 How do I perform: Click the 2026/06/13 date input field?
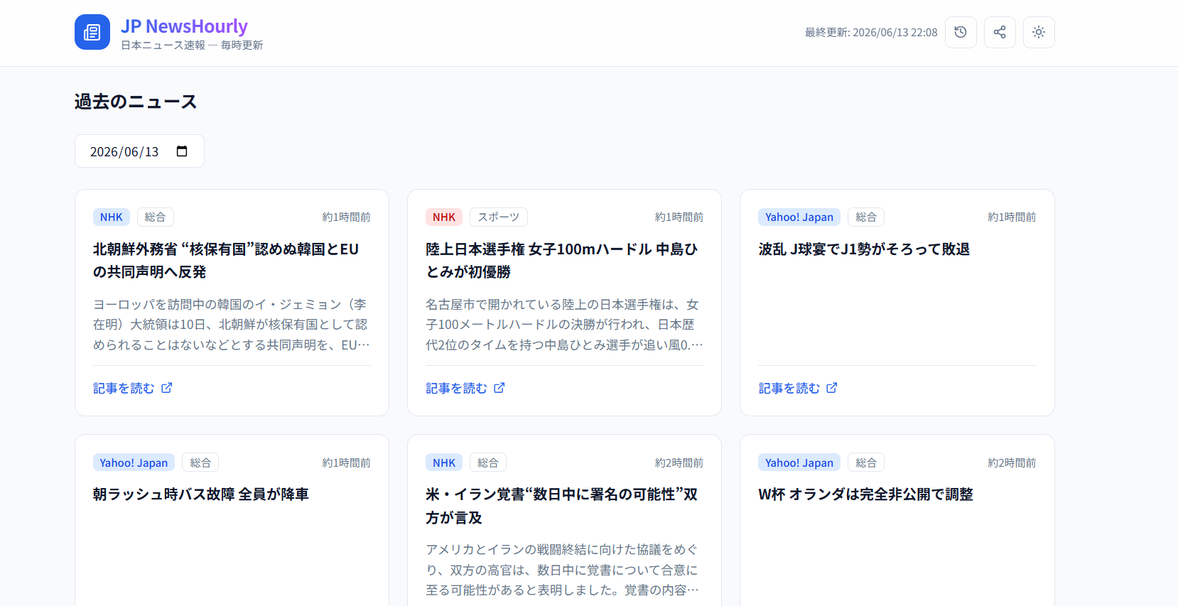click(139, 151)
